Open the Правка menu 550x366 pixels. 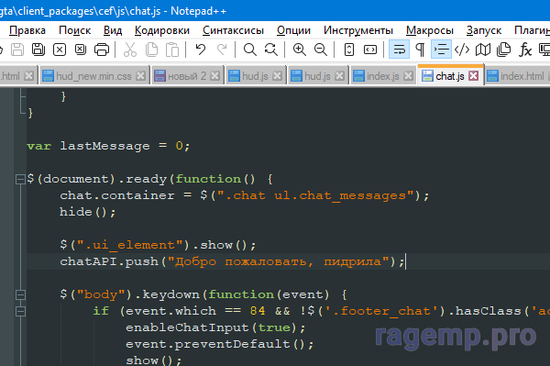tap(27, 30)
